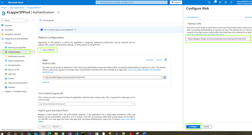Open Adobe Acrobat from the taskbar
This screenshot has height=135, width=252.
click(x=131, y=134)
